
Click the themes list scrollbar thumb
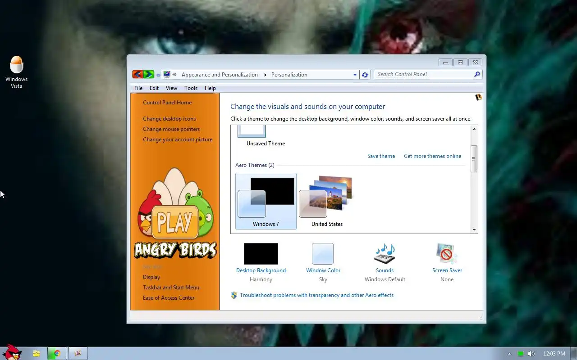pos(474,159)
